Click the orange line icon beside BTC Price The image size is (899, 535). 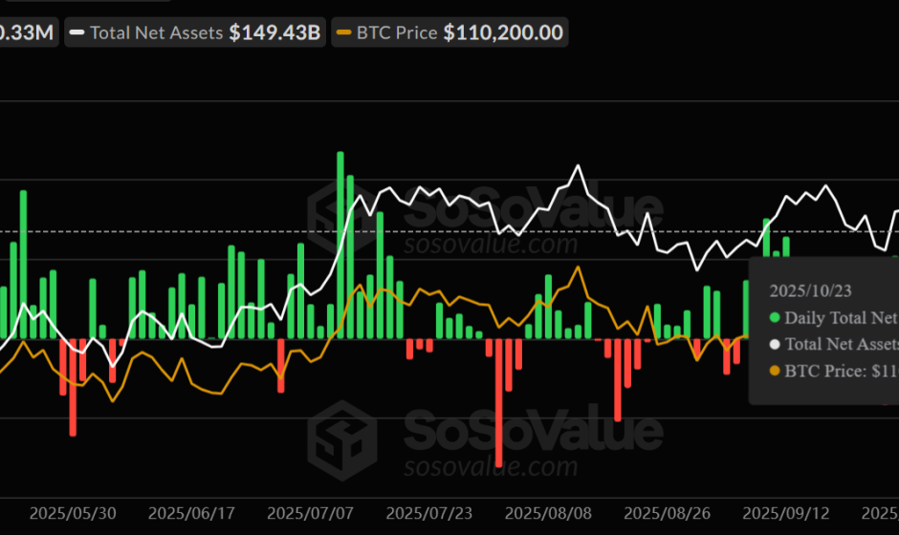[x=343, y=33]
